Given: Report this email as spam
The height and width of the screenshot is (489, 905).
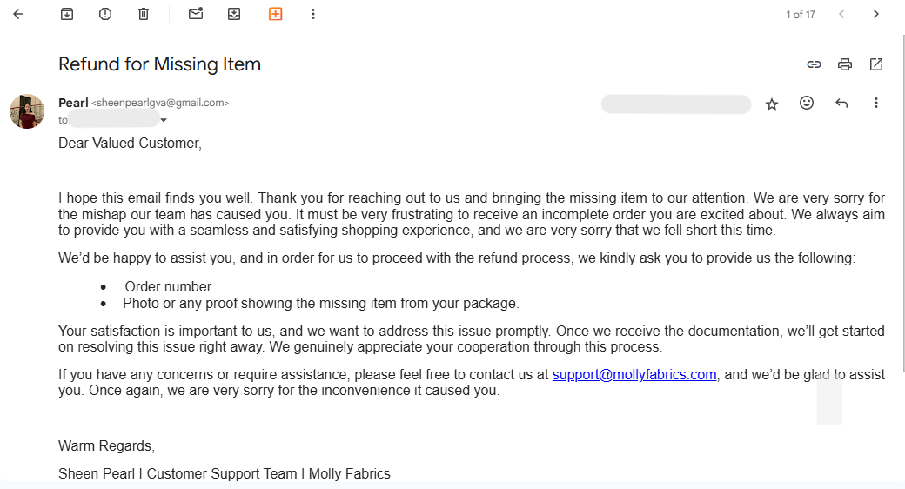Looking at the screenshot, I should coord(105,14).
